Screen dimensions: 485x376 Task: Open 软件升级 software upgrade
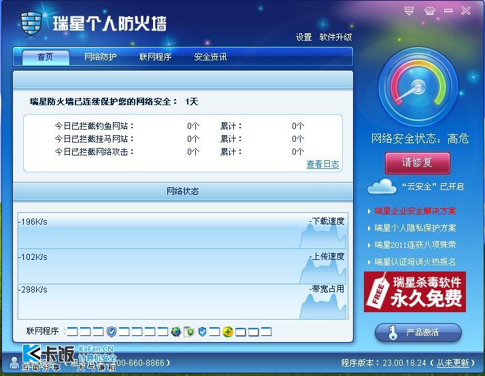point(335,37)
